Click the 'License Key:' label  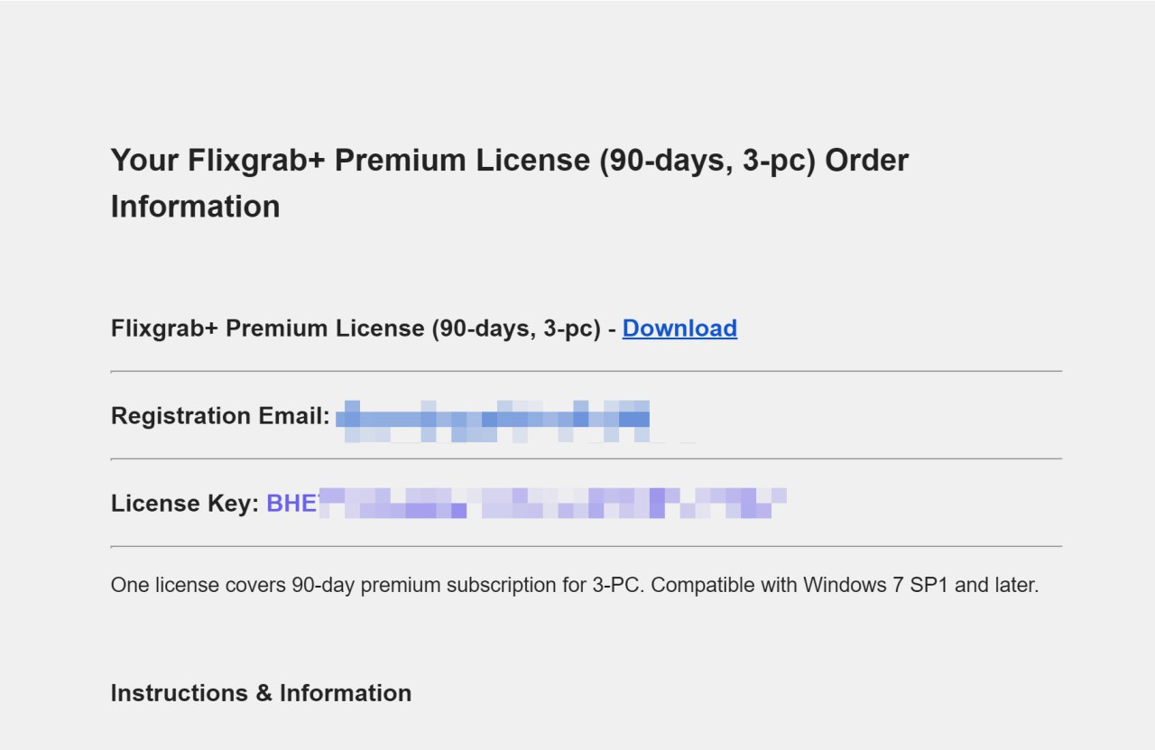click(x=185, y=504)
